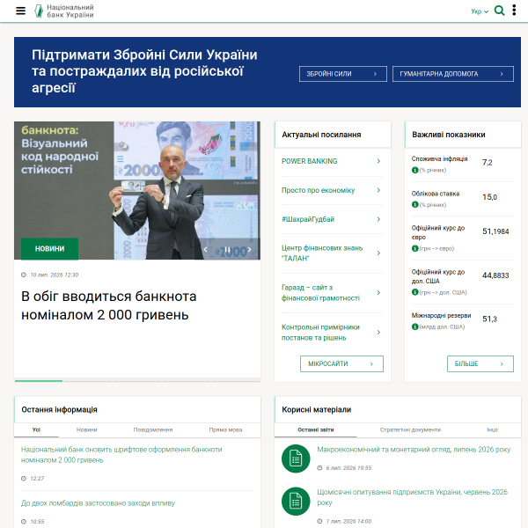Open Контрольні примірники постанов link

tap(320, 333)
